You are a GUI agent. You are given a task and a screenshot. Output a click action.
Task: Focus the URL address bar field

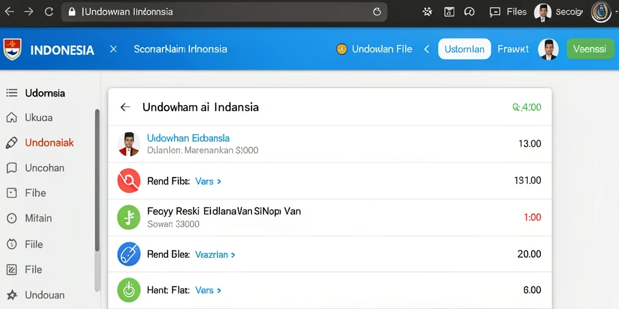coord(224,12)
